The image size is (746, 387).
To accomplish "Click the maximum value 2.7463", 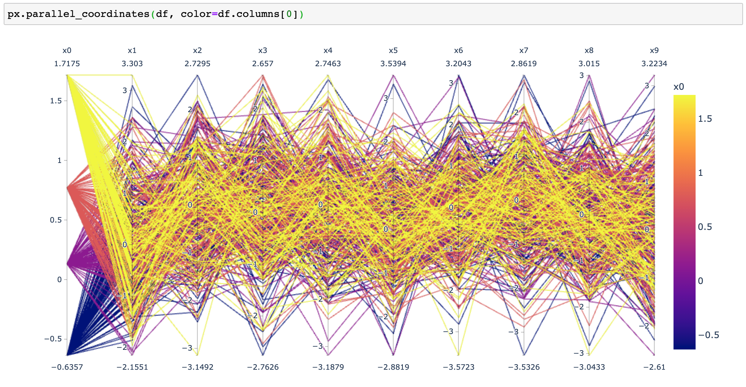I will [x=328, y=64].
